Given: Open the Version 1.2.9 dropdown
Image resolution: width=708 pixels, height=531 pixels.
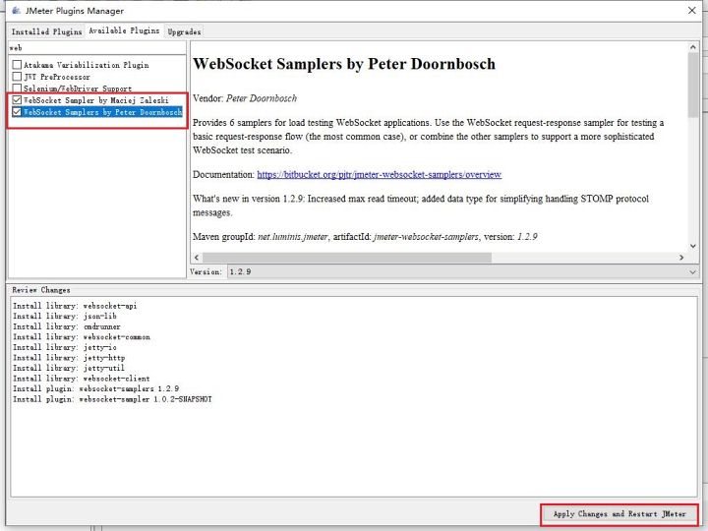Looking at the screenshot, I should point(463,271).
